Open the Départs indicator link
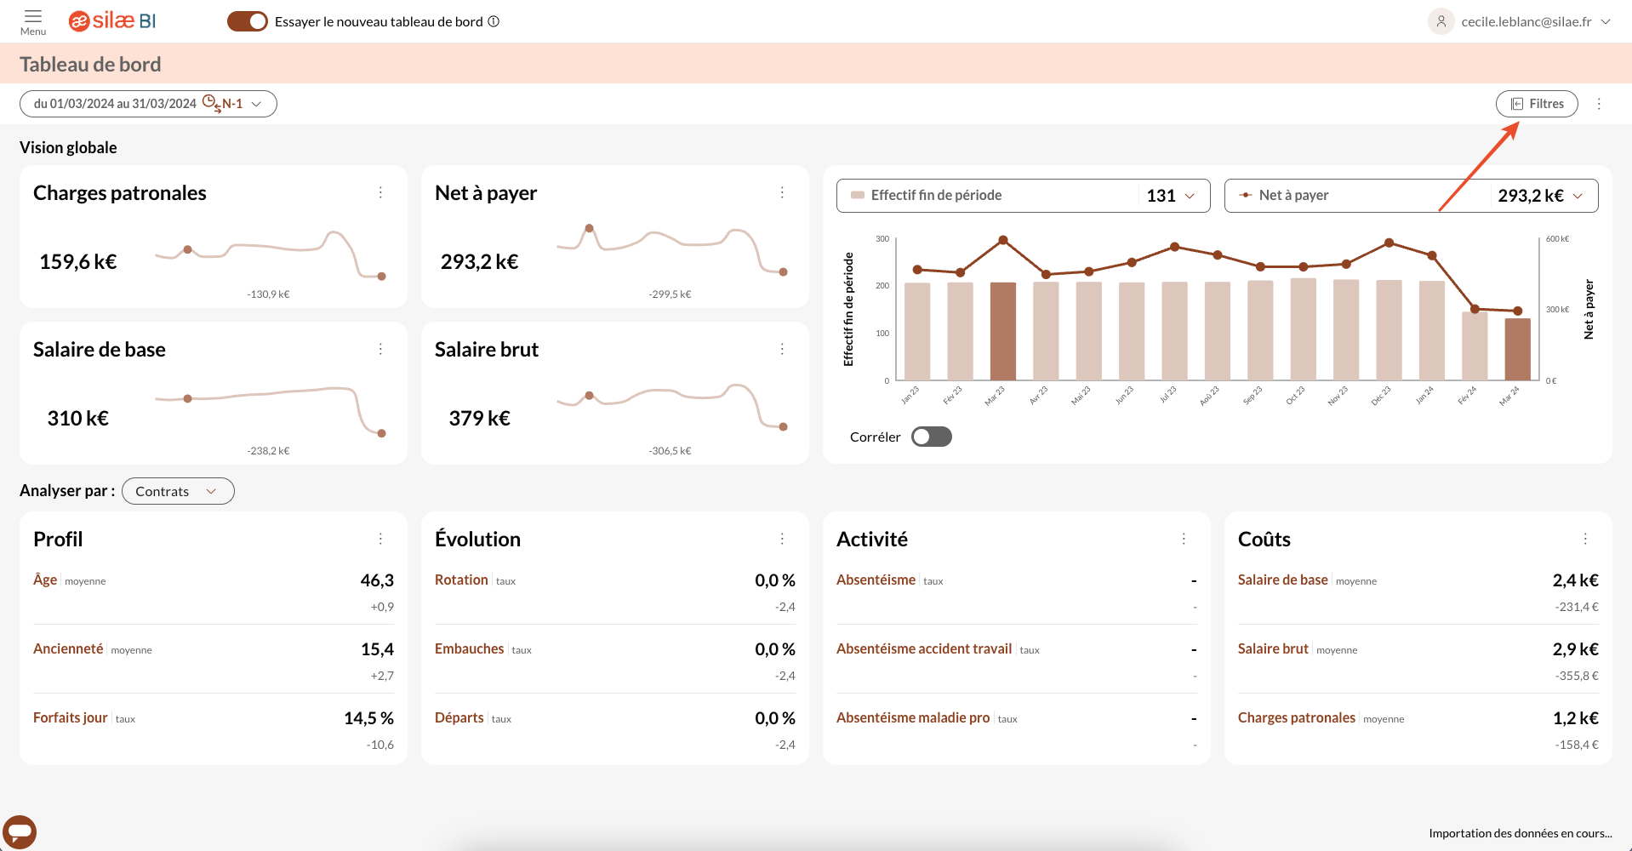 (x=459, y=717)
